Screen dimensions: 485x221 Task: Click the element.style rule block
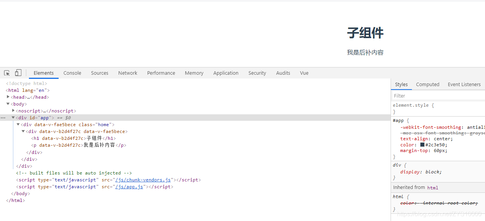tap(438, 108)
